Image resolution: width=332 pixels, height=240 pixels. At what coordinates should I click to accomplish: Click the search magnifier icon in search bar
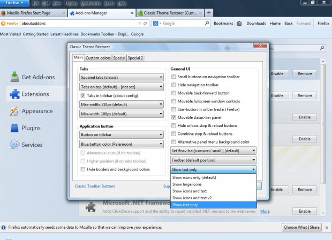pyautogui.click(x=207, y=23)
